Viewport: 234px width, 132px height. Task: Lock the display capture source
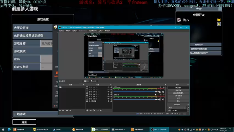click(111, 101)
